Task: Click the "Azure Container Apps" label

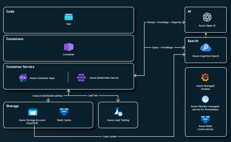Action: [42, 78]
